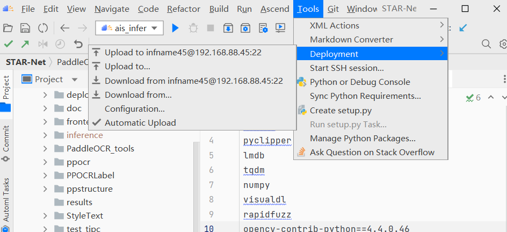Viewport: 507px width, 232px height.
Task: Open the Git menu
Action: click(x=333, y=9)
